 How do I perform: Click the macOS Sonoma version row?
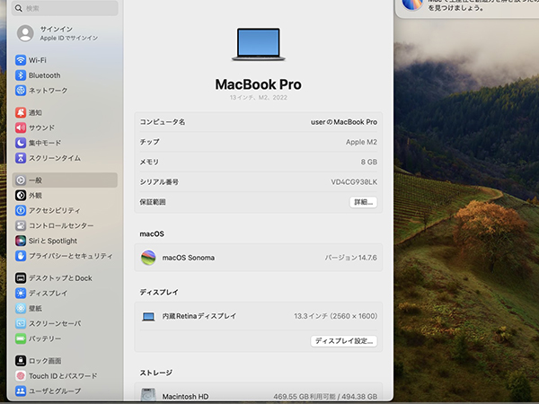click(259, 258)
